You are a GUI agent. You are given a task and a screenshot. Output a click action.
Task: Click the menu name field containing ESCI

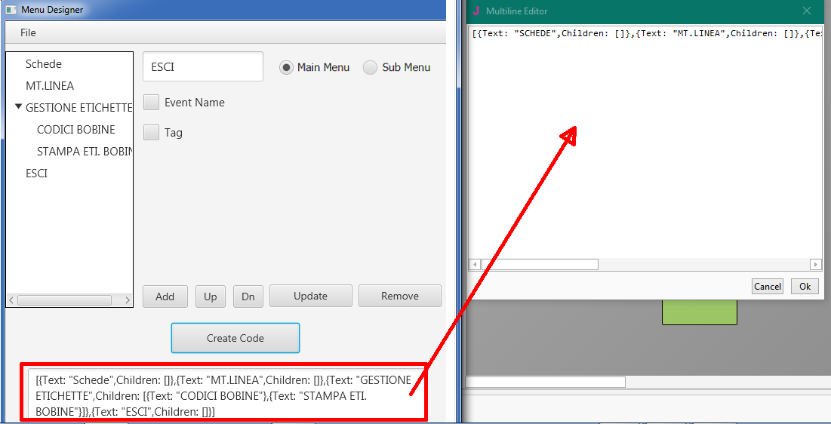(x=203, y=67)
